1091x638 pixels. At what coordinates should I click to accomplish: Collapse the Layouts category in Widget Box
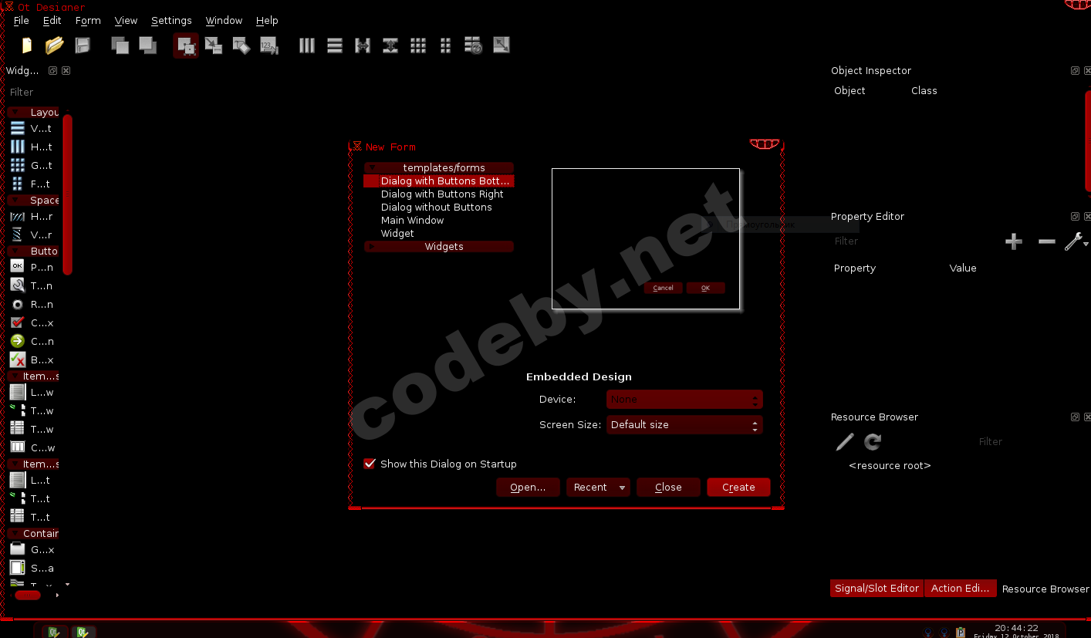(15, 112)
